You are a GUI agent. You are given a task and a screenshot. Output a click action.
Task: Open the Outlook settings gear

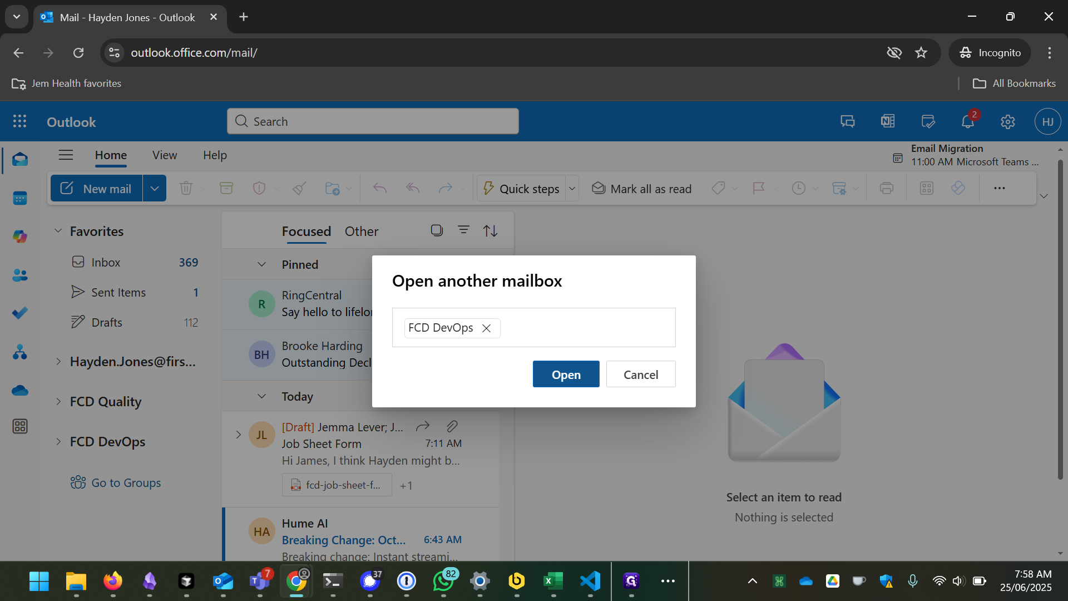[1008, 121]
